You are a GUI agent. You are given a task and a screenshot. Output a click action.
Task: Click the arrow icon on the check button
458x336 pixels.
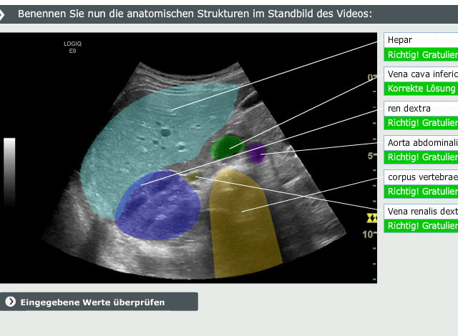[10, 302]
